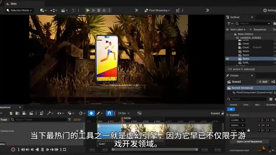Viewport: 276px width, 155px height.
Task: Select the General filter tab in Details
Action: click(234, 105)
